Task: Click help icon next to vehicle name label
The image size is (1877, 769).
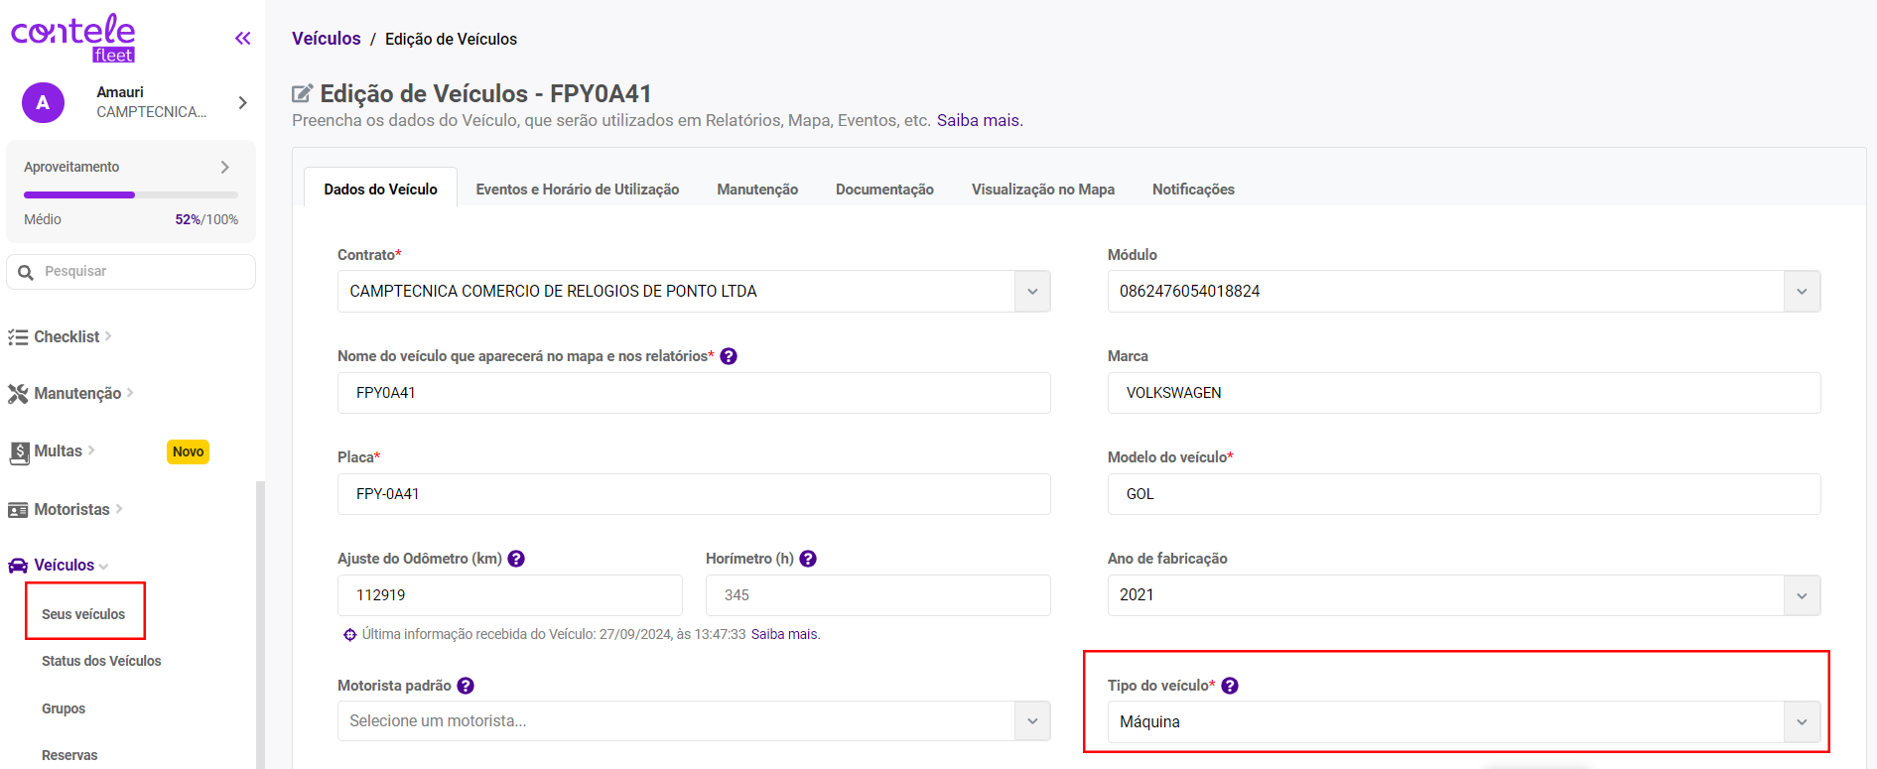Action: [729, 356]
